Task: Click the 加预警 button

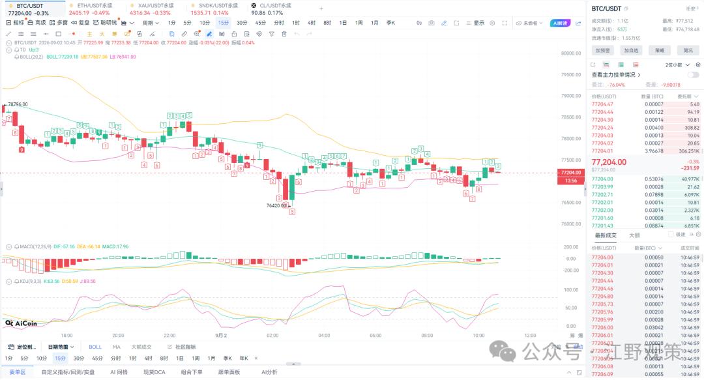Action: pos(602,50)
